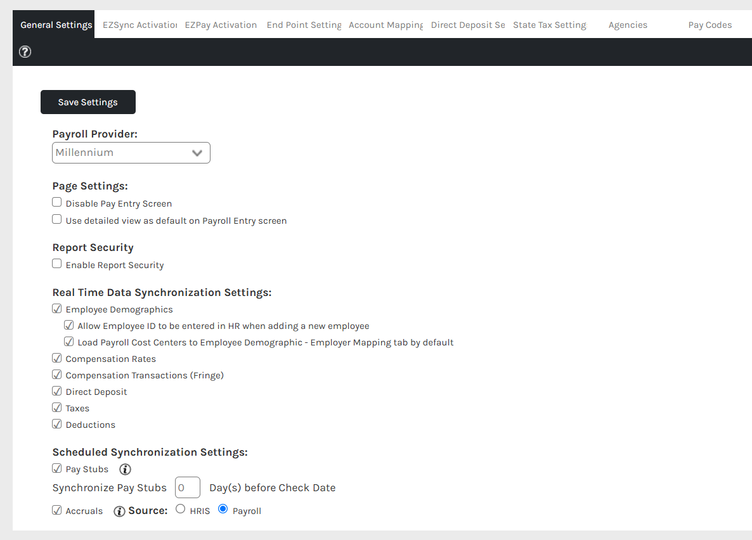
Task: Open the EZSync Activation tab
Action: [139, 25]
